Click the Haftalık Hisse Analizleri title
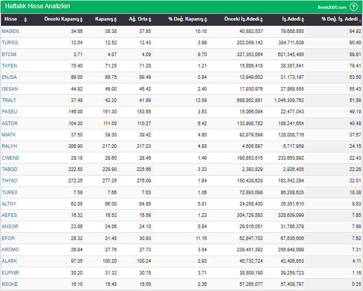 37,7
